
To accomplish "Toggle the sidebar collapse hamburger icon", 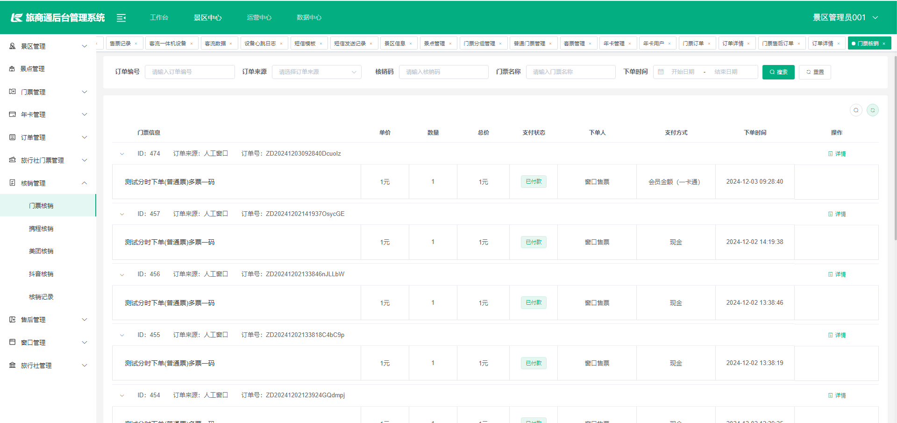I will (121, 18).
